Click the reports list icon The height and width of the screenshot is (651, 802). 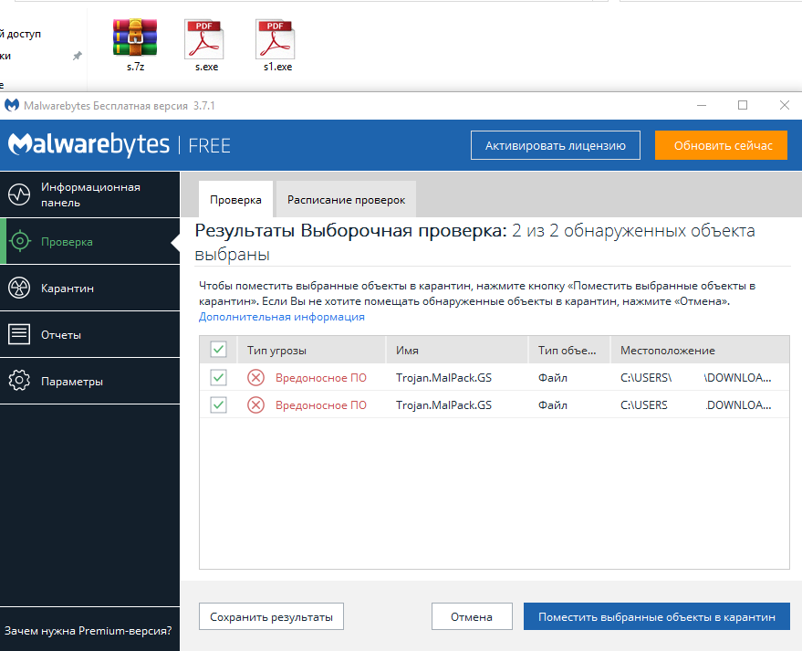point(19,334)
